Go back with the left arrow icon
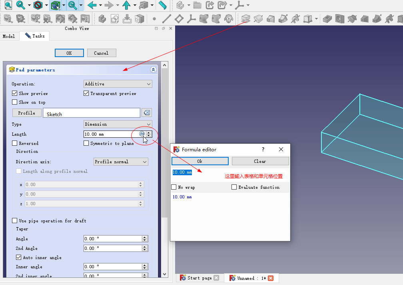 point(92,5)
